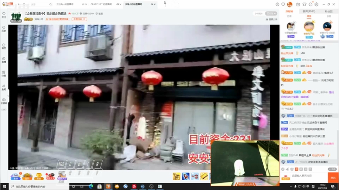Switch to the CRAZY112 live room tab
The height and width of the screenshot is (190, 339).
point(104,4)
